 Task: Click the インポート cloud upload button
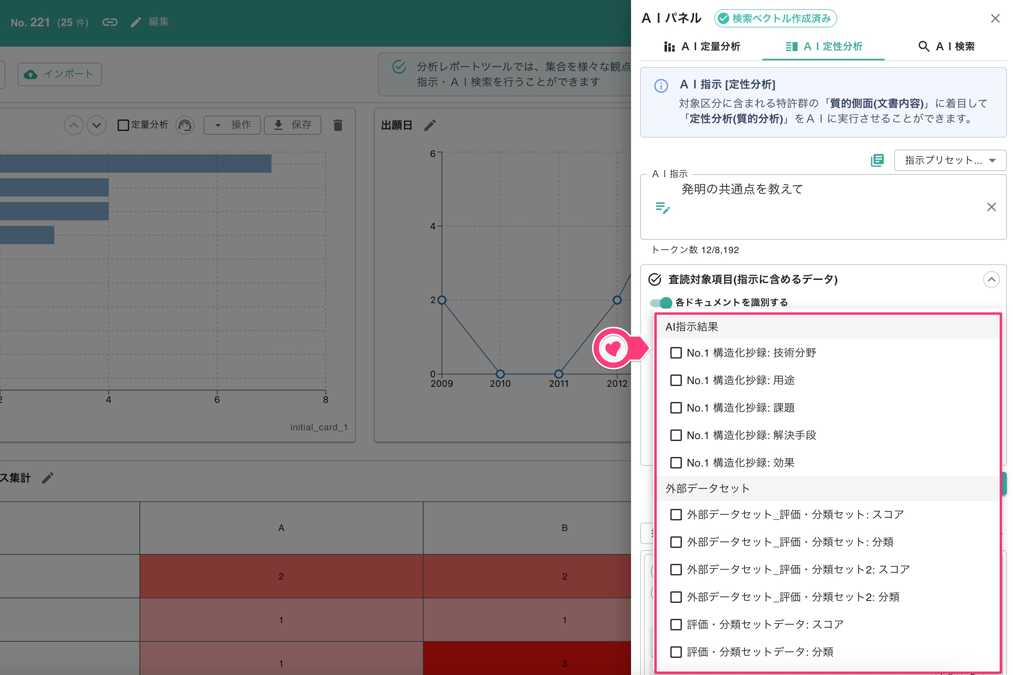60,74
